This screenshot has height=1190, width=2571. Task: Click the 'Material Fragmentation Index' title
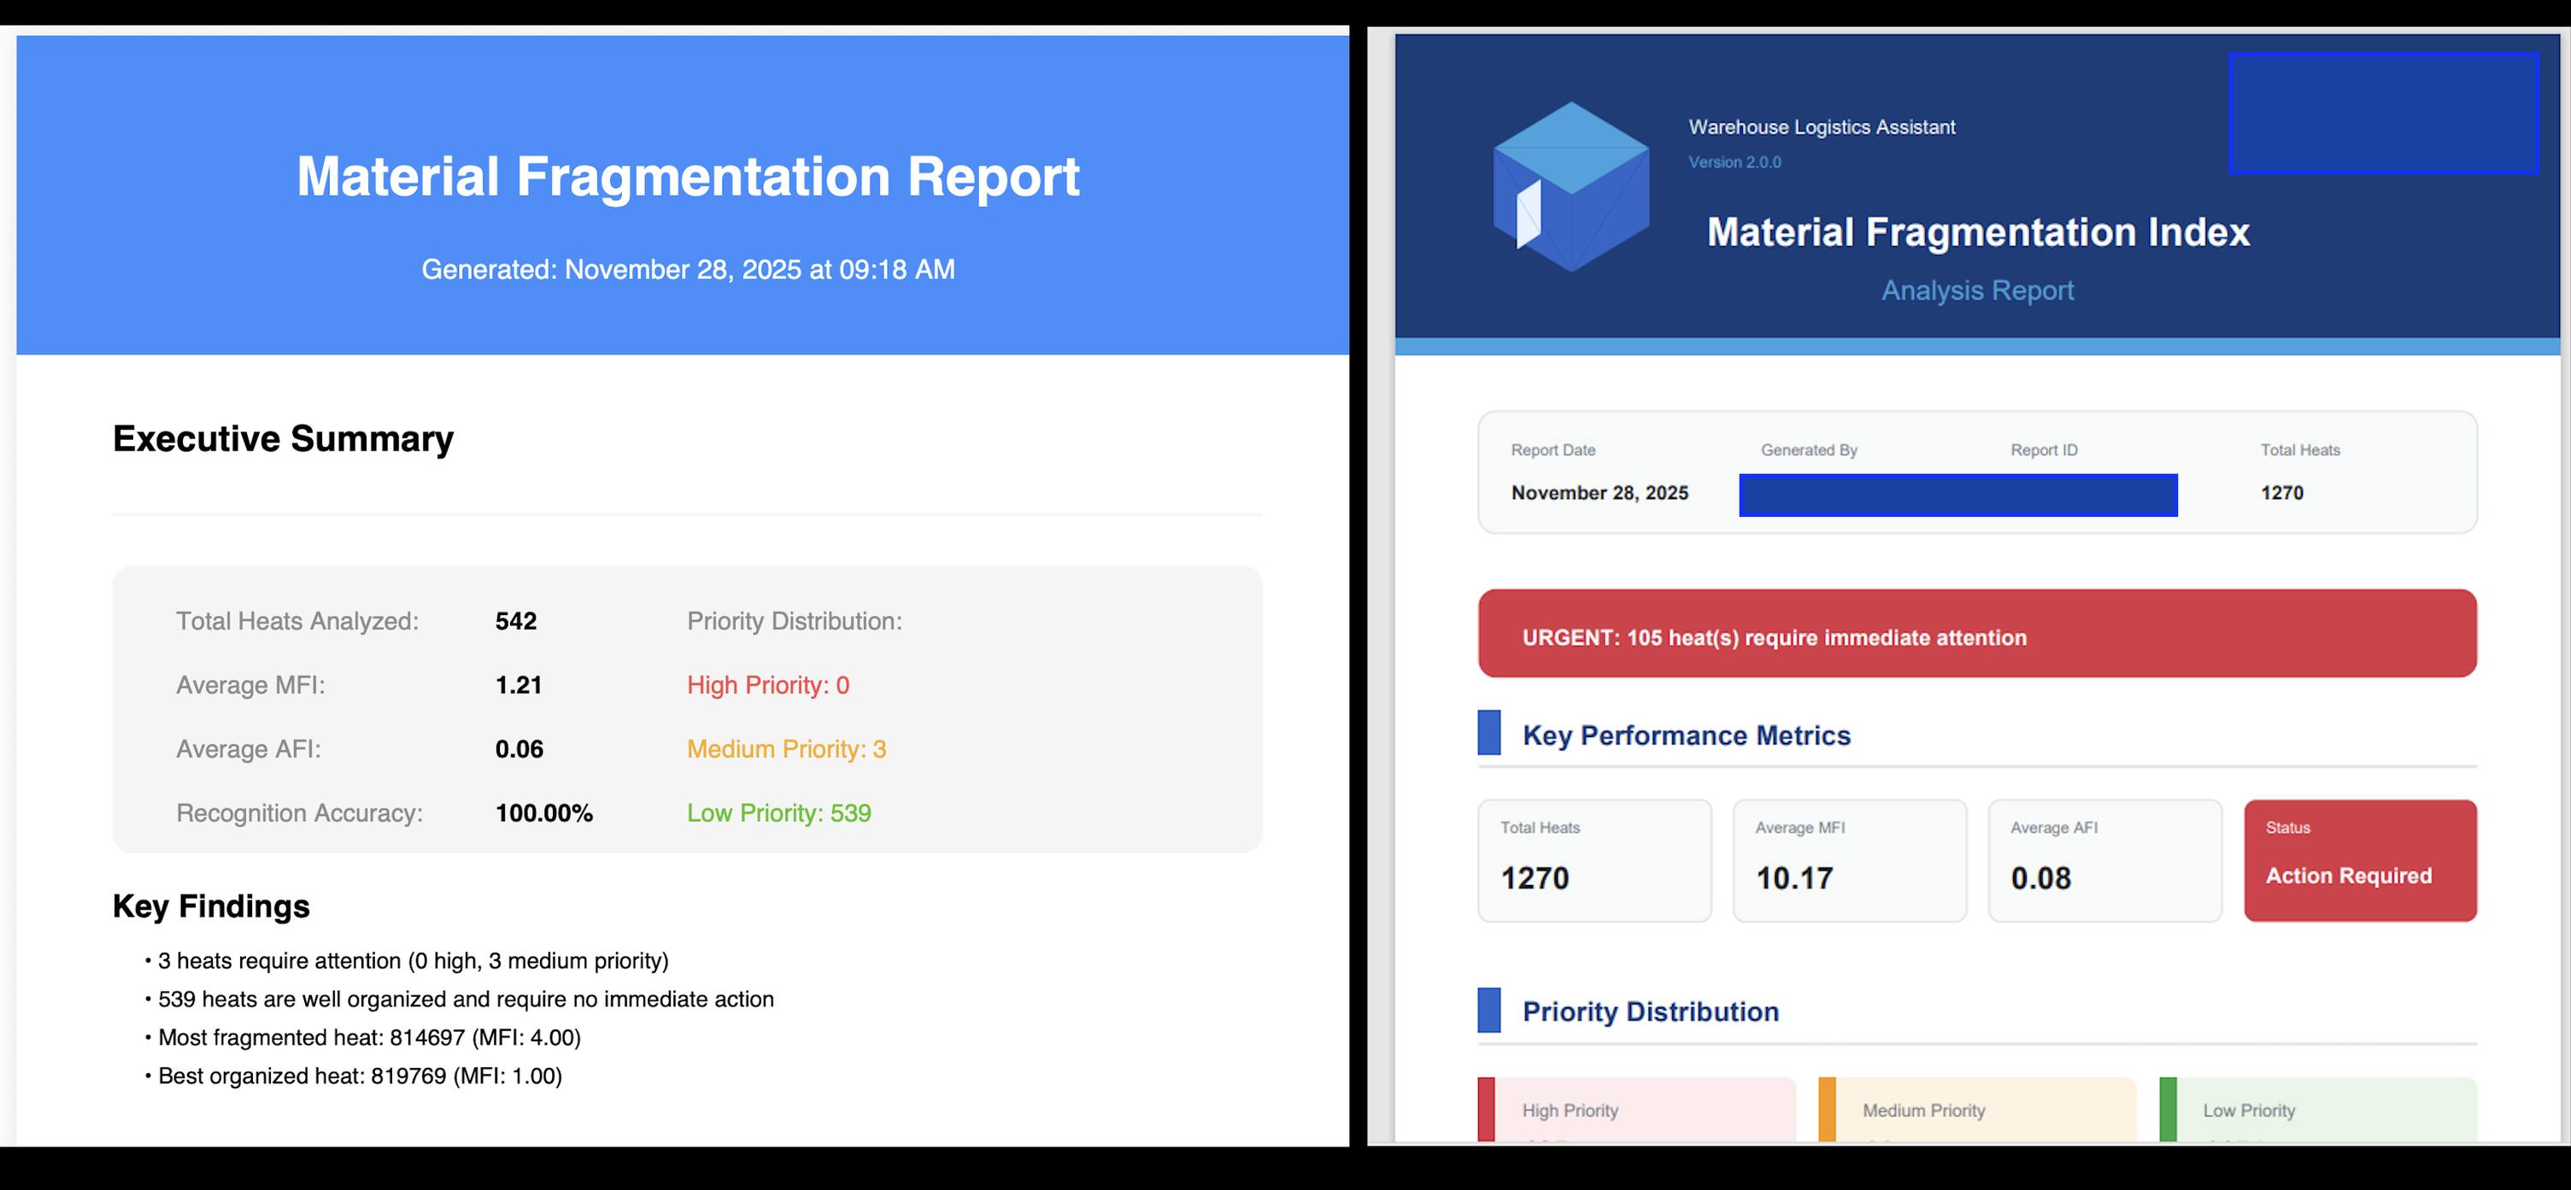coord(1978,232)
